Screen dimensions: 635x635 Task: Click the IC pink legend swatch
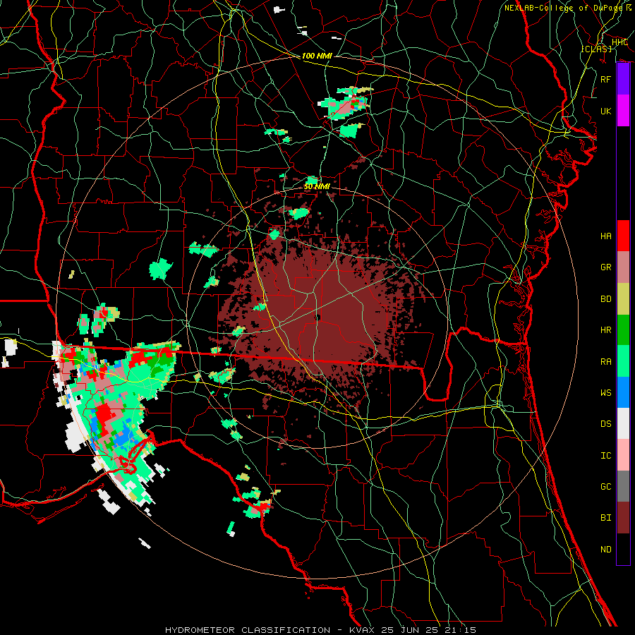click(x=623, y=455)
